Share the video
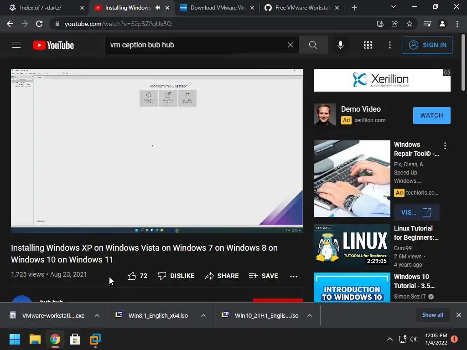This screenshot has height=350, width=467. pos(222,276)
